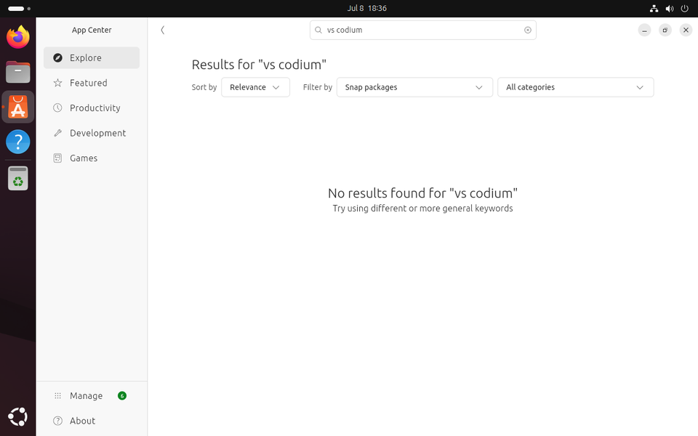Click the magnifier icon in the search bar
This screenshot has height=436, width=698.
(318, 30)
